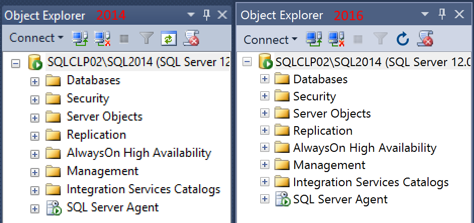Select Replication folder in 2014 panel
Image resolution: width=474 pixels, height=223 pixels.
(96, 135)
